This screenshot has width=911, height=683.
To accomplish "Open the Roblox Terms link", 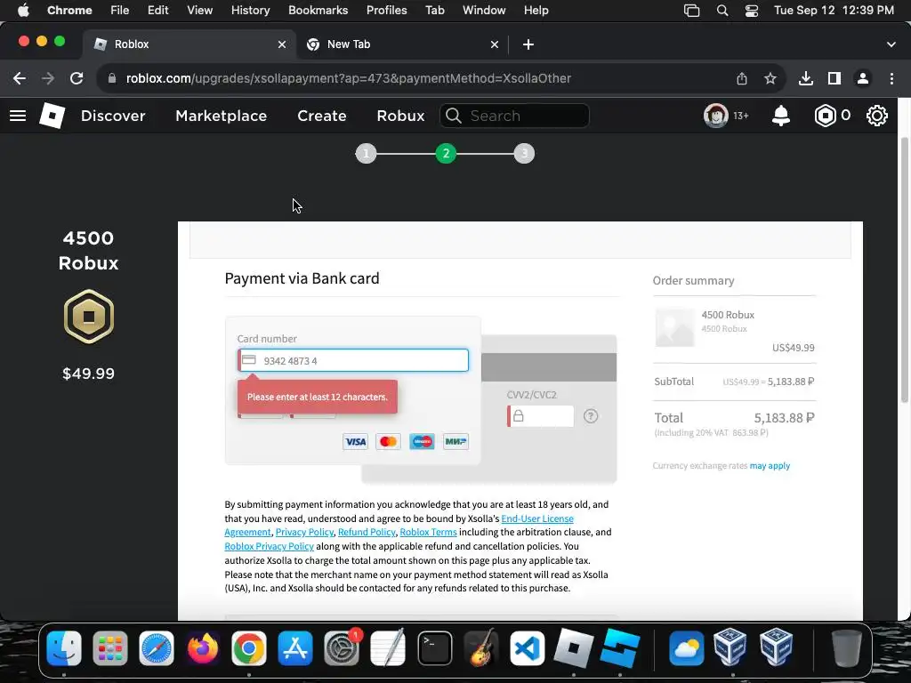I will click(x=428, y=532).
